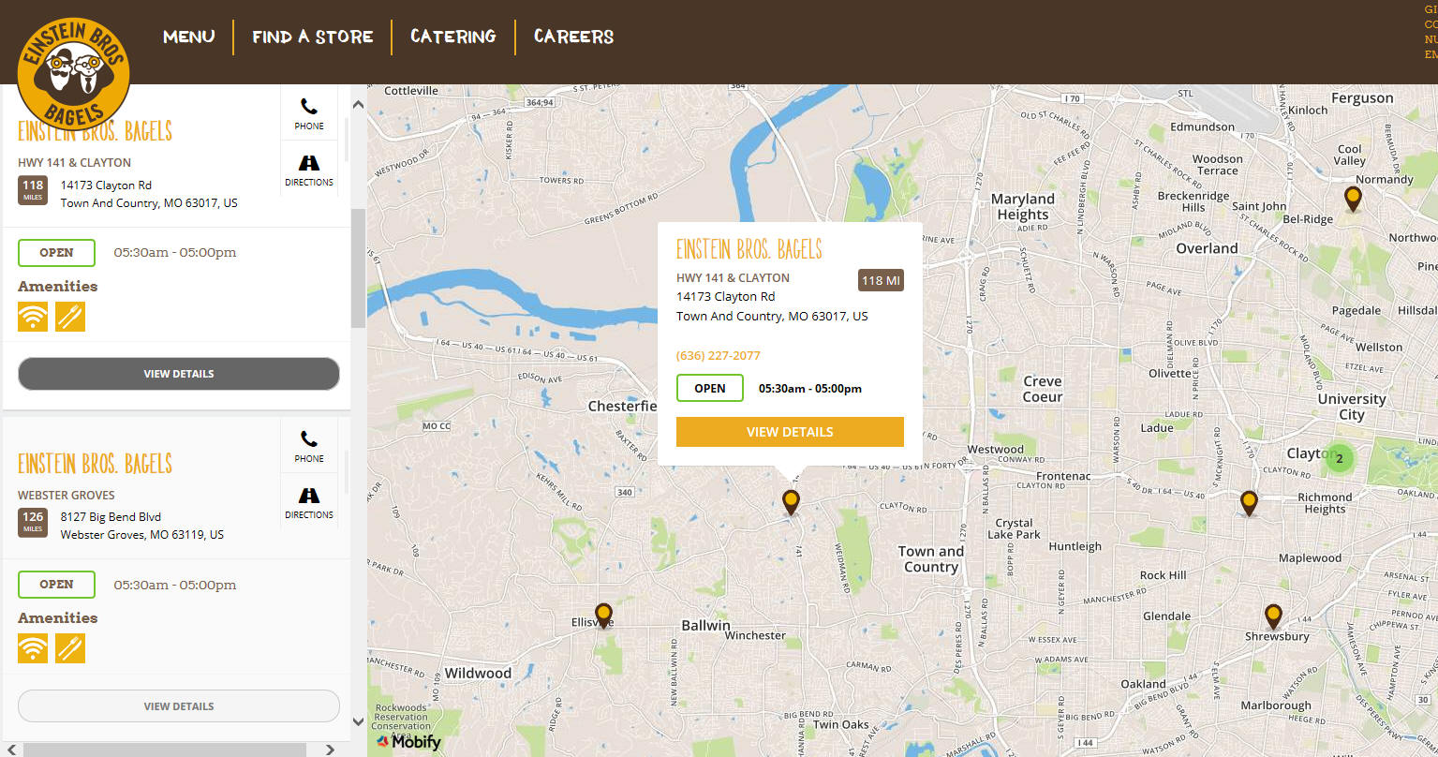Click utensils amenity icon for Webster Groves
This screenshot has width=1438, height=757.
tap(70, 648)
